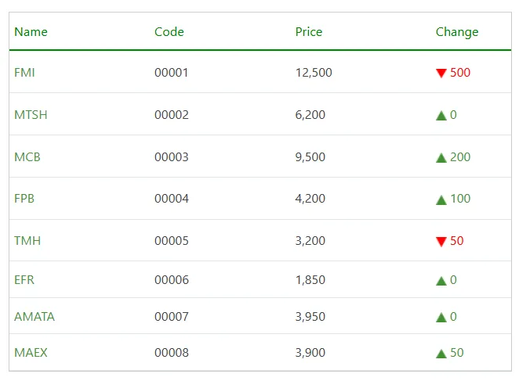Viewport: 519px width, 381px height.
Task: Click the green up arrow for MCB
Action: click(441, 158)
